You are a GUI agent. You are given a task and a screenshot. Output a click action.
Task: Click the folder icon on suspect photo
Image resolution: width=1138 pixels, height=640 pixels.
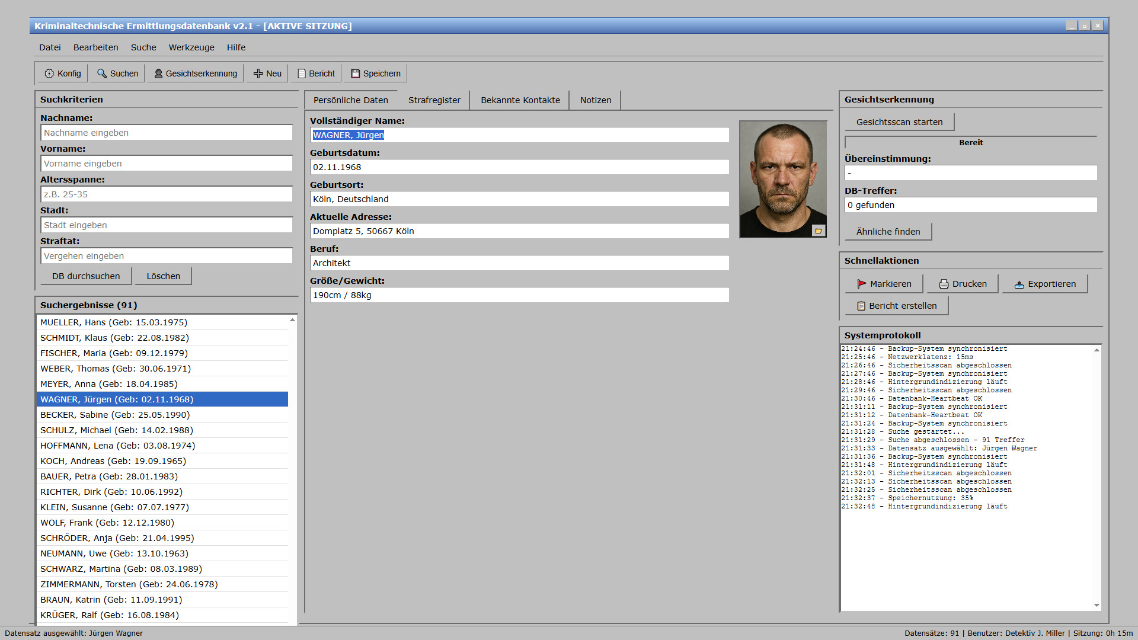click(818, 231)
